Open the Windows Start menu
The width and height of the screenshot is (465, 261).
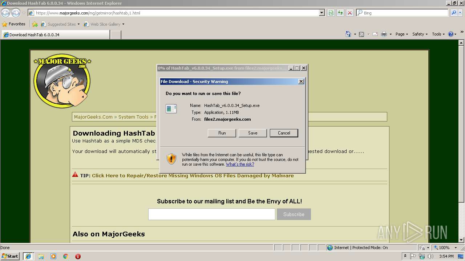click(x=10, y=256)
